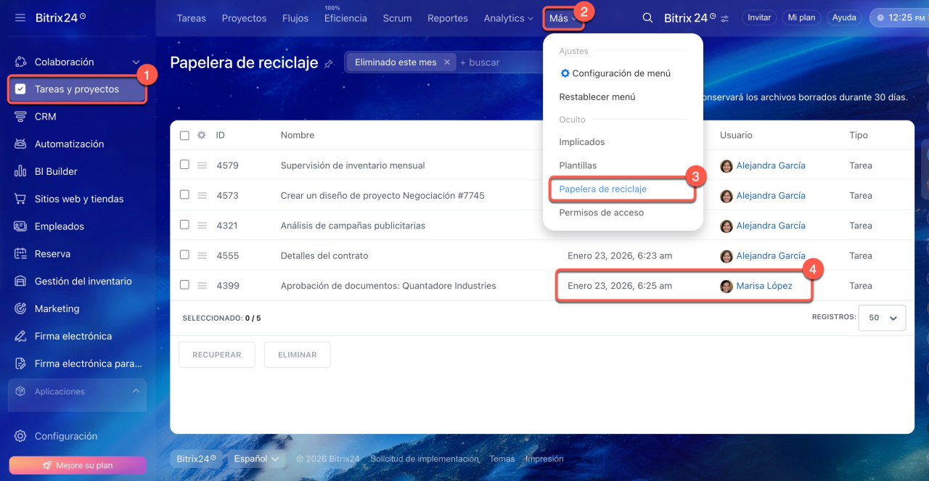Image resolution: width=929 pixels, height=481 pixels.
Task: Open Marisa López user profile link
Action: (764, 286)
